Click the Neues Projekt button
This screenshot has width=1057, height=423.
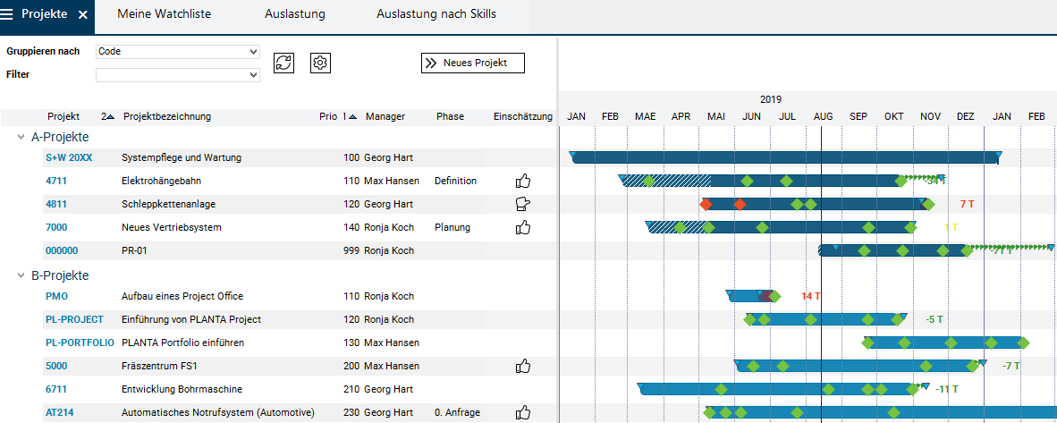pos(472,63)
